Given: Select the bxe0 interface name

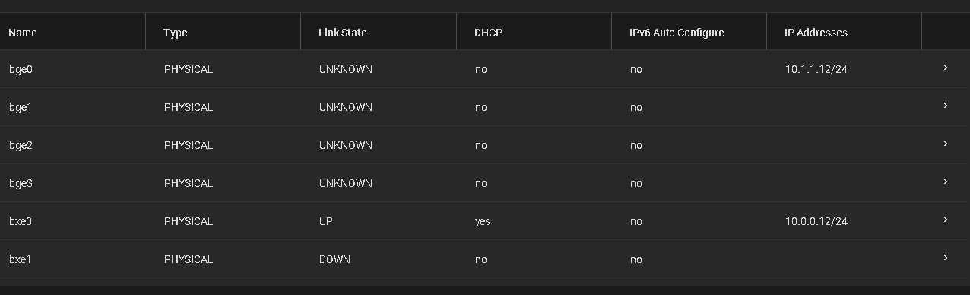Looking at the screenshot, I should (21, 221).
